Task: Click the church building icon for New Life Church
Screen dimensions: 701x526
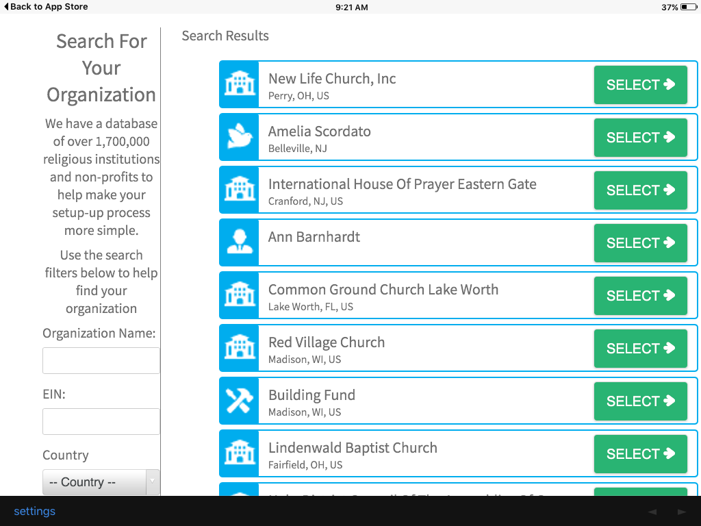Action: (239, 85)
